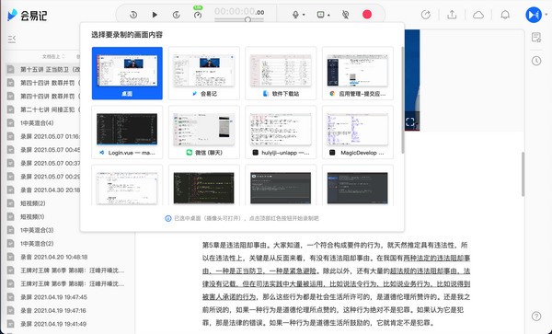Click the video fullscreen expand icon
This screenshot has height=334, width=552.
(x=409, y=122)
